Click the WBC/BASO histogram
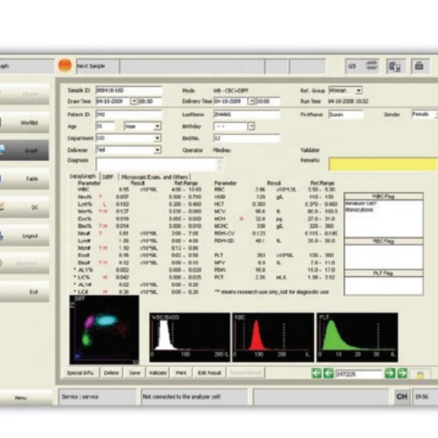This screenshot has width=438, height=438. 190,337
